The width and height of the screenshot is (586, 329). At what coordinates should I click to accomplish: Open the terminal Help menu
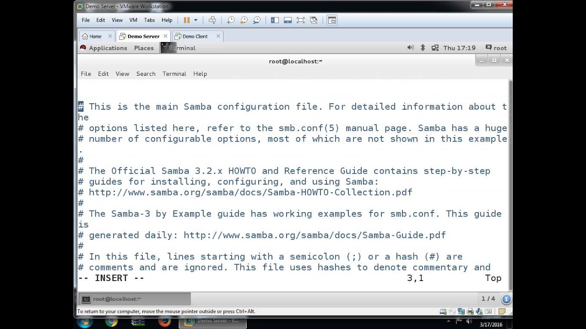200,74
